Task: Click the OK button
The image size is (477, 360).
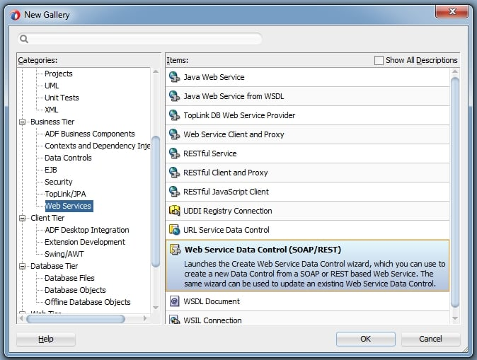Action: 366,339
